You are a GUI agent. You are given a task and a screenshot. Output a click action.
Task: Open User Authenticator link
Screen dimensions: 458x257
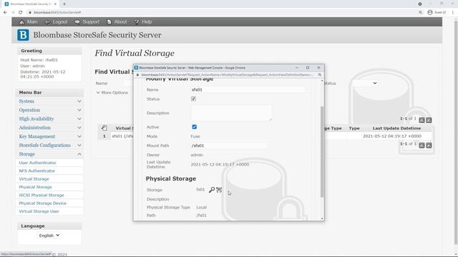click(37, 163)
